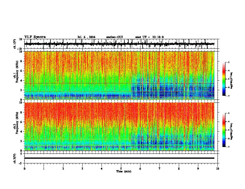Click time tick label '1' on x-axis

[x=44, y=169]
